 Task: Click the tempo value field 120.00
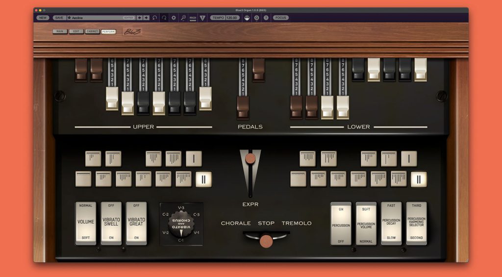(x=232, y=18)
